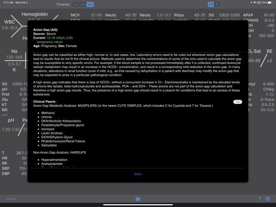The height and width of the screenshot is (207, 276).
Task: Tap the Na sodium value 130-148
Action: [x=14, y=57]
